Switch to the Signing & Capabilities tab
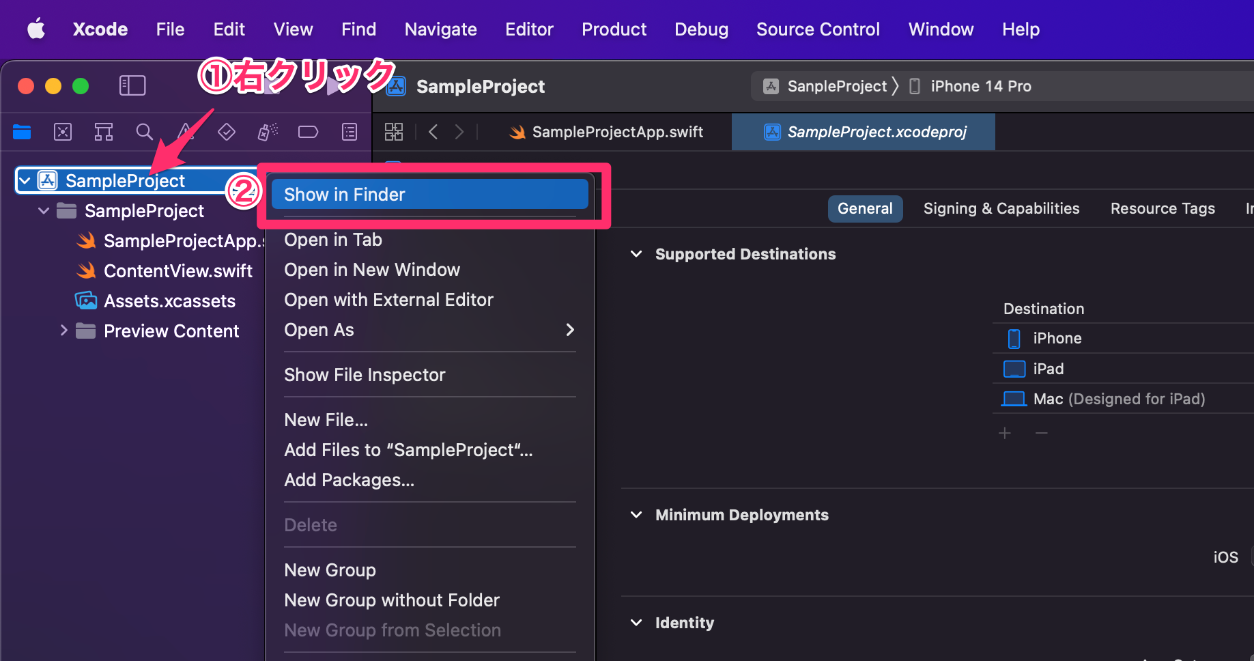Viewport: 1254px width, 661px height. tap(1001, 208)
